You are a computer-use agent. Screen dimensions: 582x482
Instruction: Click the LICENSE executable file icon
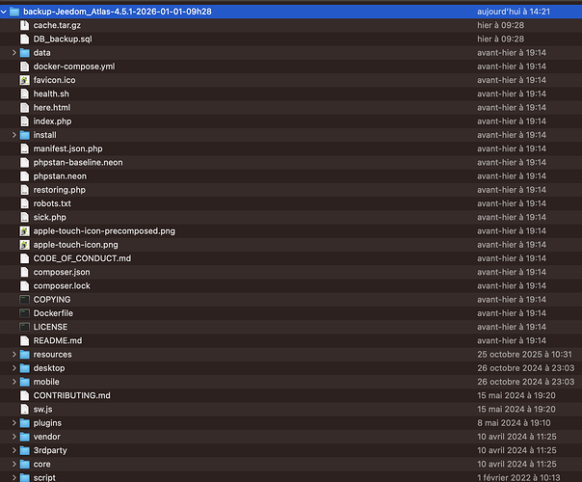coord(24,327)
